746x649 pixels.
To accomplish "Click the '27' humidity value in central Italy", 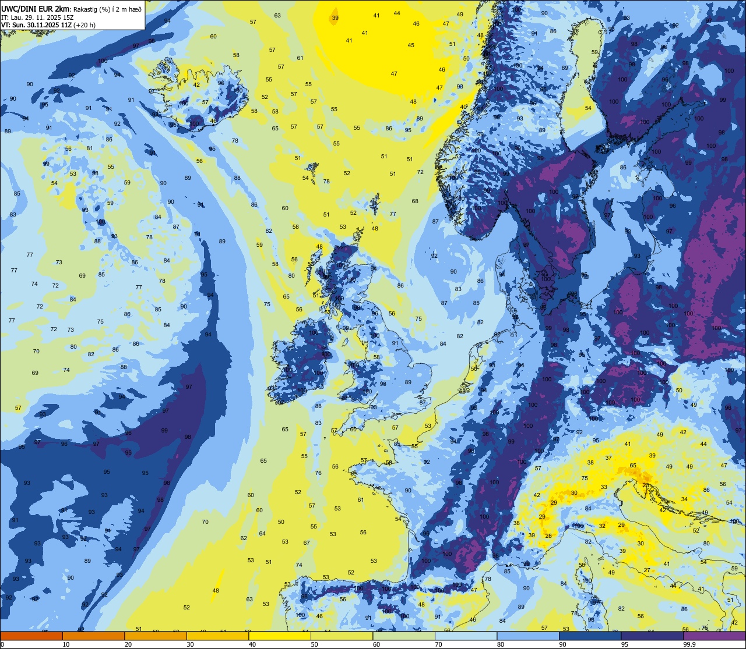I will 647,570.
